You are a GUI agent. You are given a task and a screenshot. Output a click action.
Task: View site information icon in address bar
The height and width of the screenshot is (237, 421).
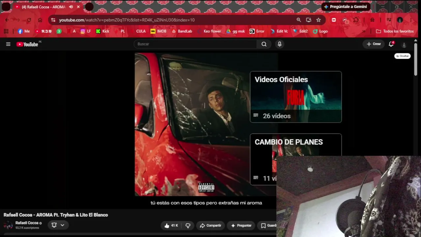point(53,20)
